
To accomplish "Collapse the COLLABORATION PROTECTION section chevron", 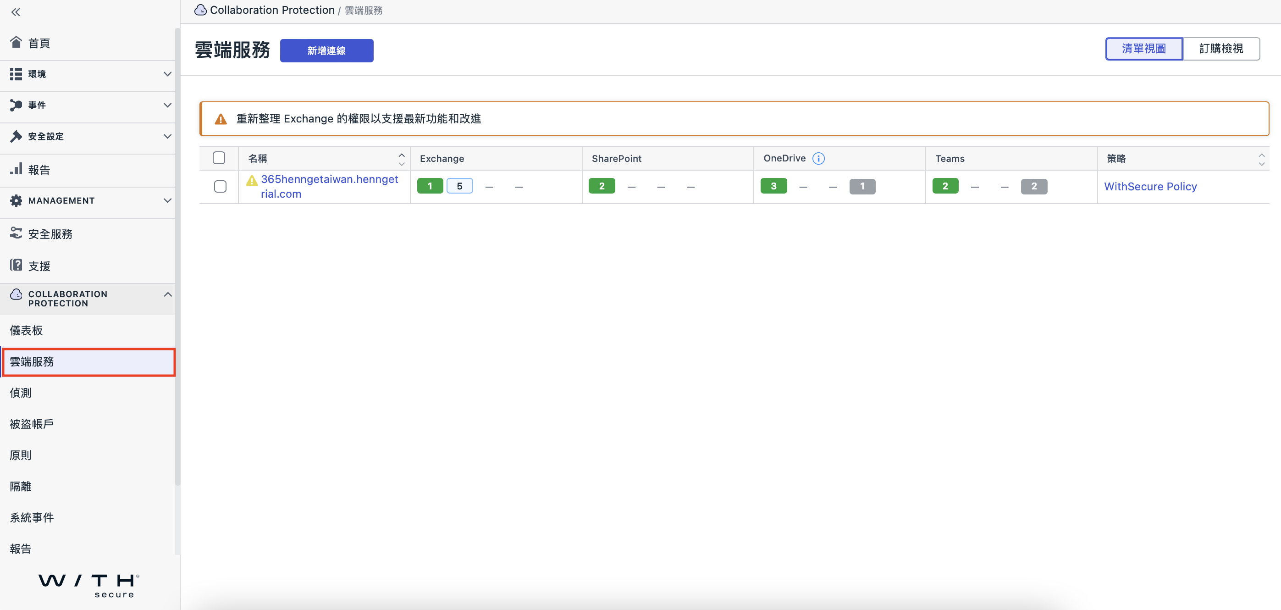I will tap(168, 294).
